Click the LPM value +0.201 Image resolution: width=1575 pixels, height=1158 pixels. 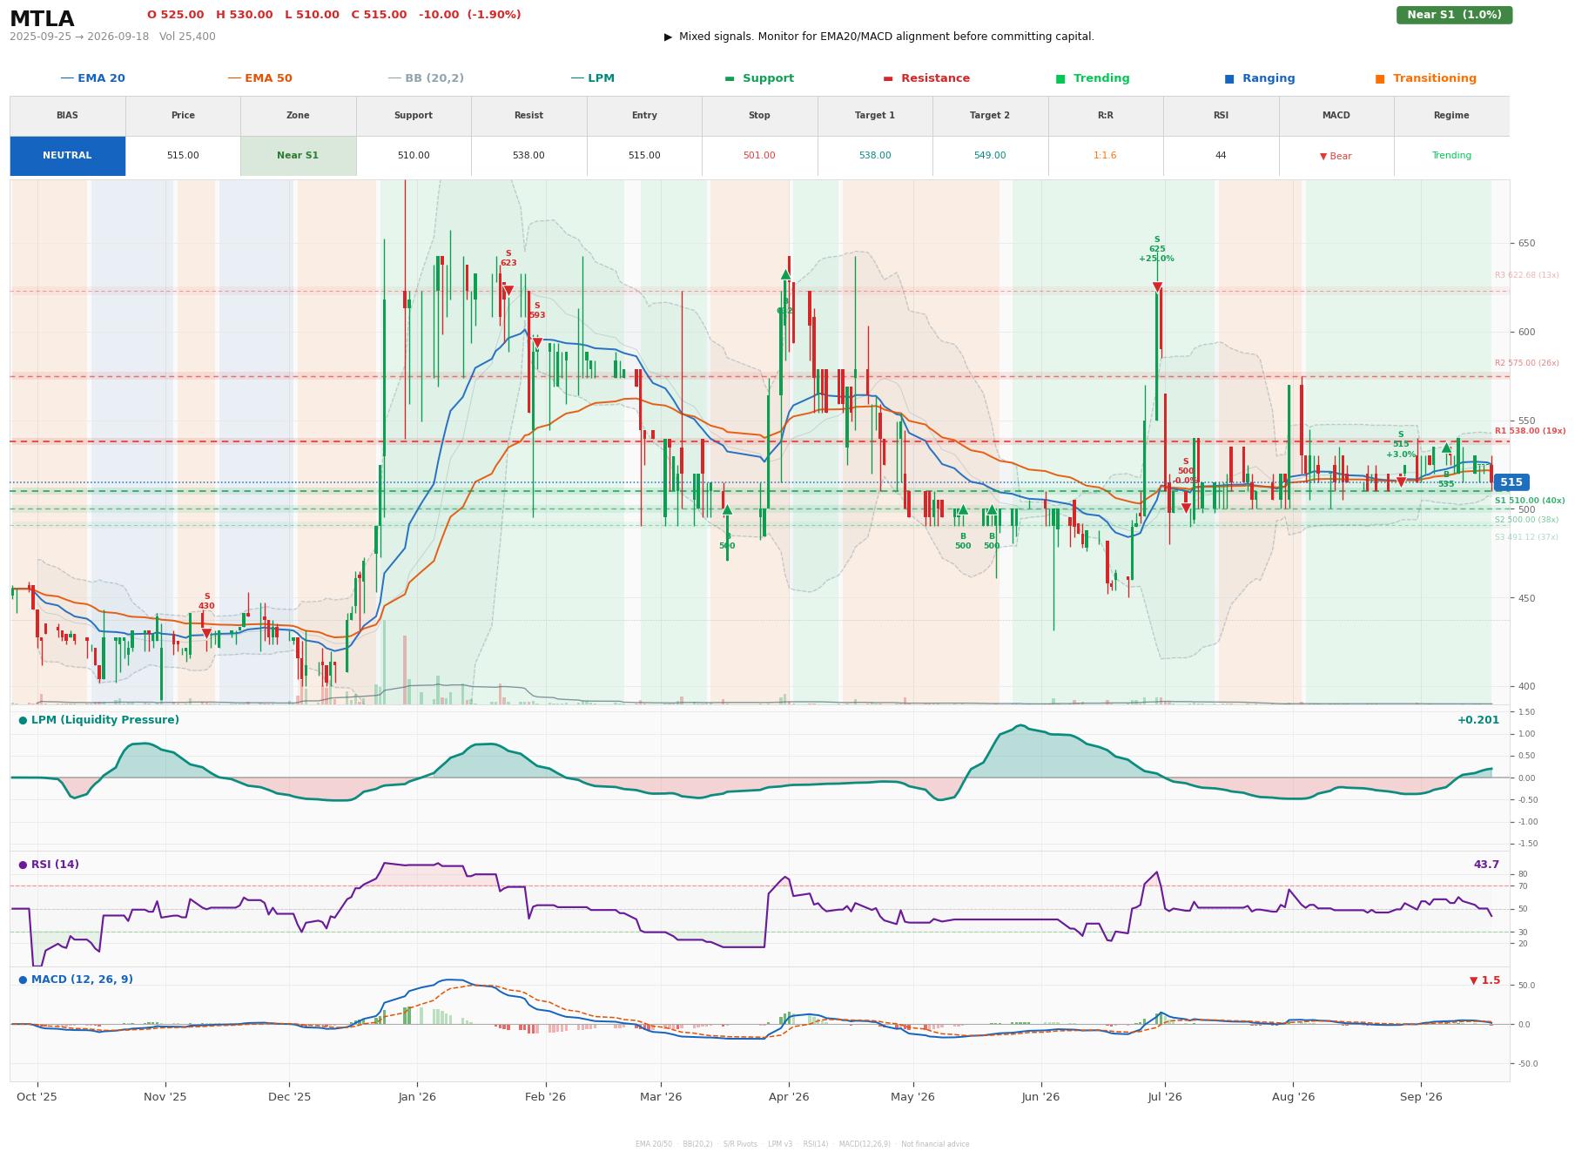click(1478, 720)
